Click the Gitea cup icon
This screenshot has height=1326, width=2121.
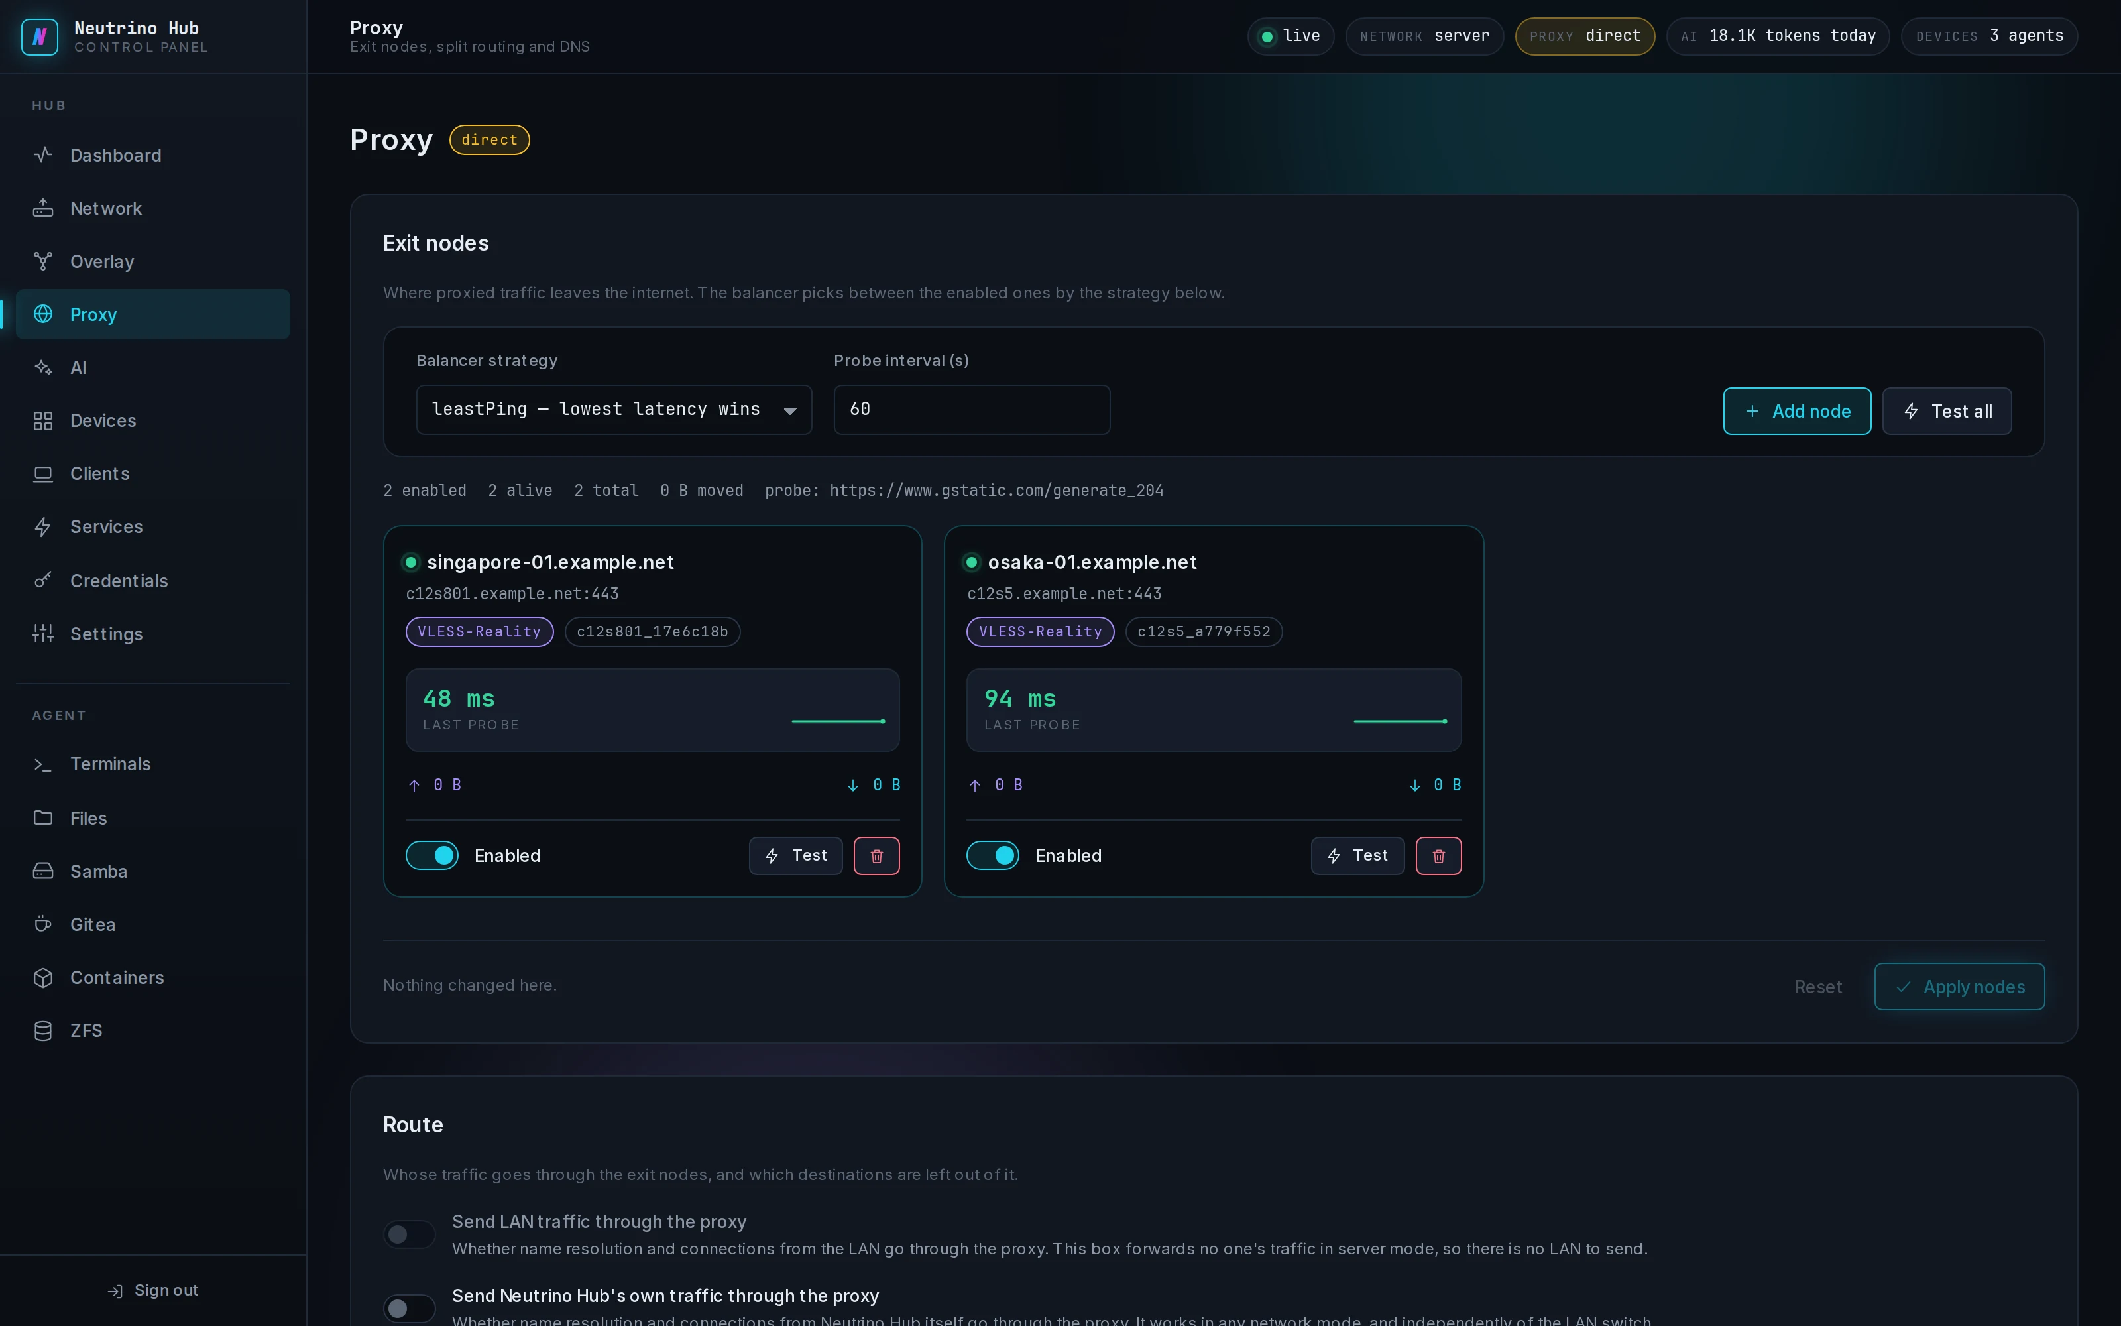43,924
